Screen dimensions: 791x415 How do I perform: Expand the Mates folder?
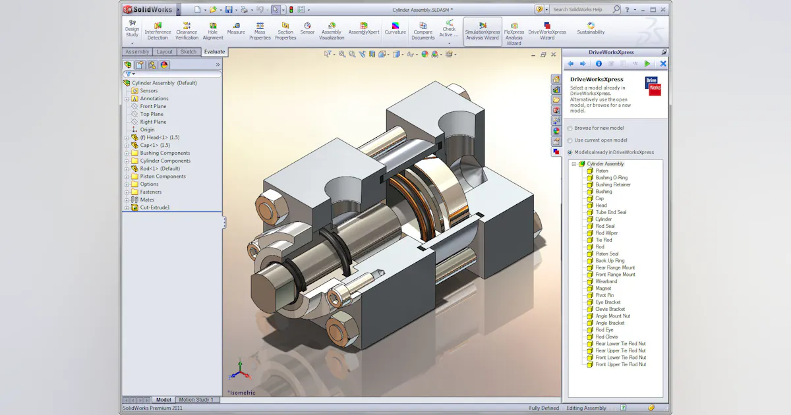127,200
